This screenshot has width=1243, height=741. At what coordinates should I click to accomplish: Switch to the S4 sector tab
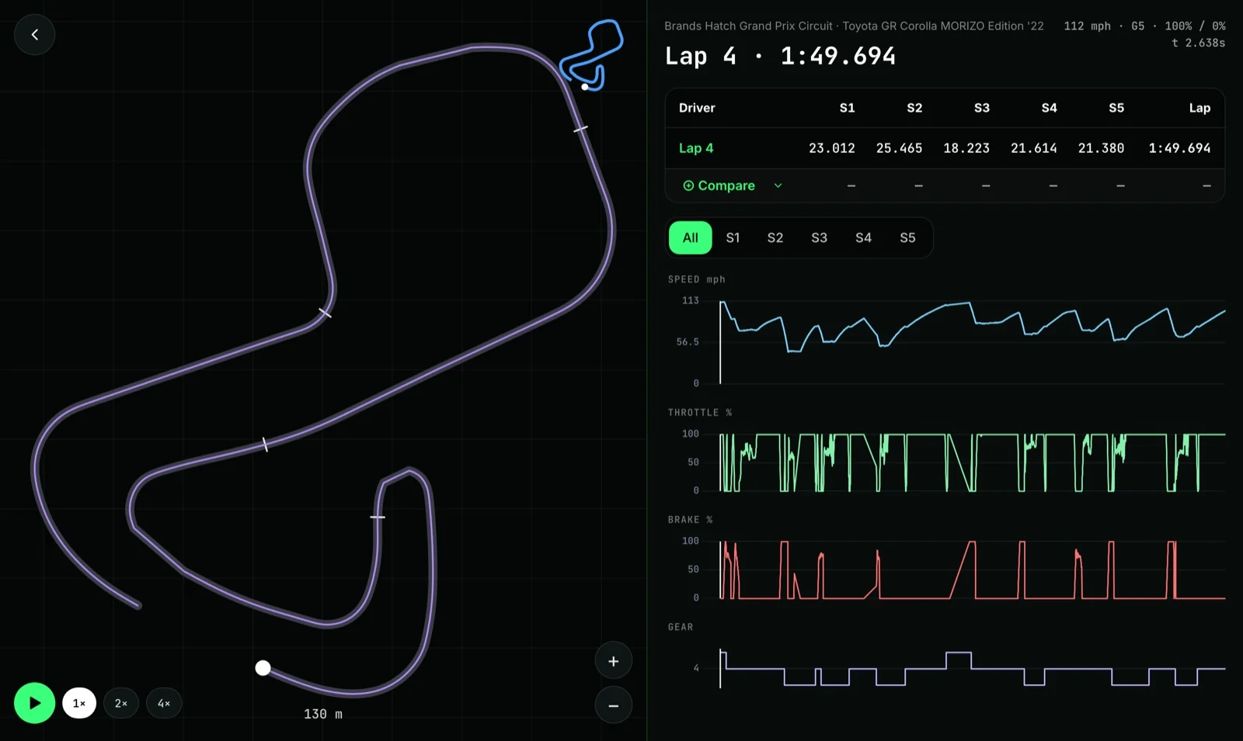[863, 237]
